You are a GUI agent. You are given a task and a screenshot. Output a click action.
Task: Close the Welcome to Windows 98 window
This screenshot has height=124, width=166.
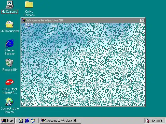(142, 20)
